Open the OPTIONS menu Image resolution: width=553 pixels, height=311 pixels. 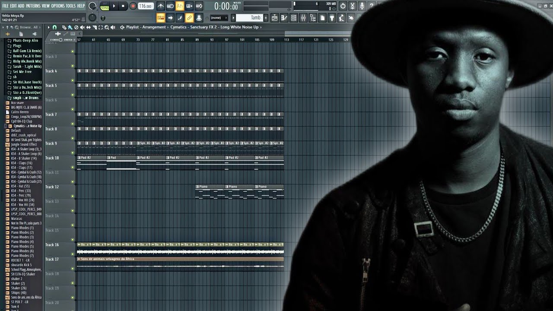click(x=57, y=6)
